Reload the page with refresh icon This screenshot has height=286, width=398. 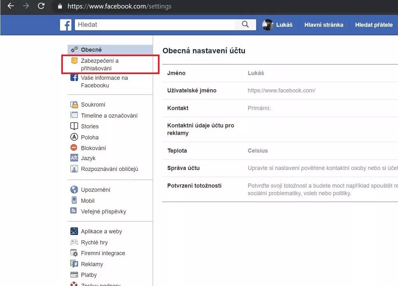[x=41, y=6]
